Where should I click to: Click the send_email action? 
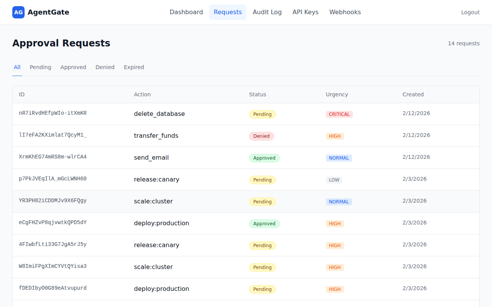(x=151, y=158)
